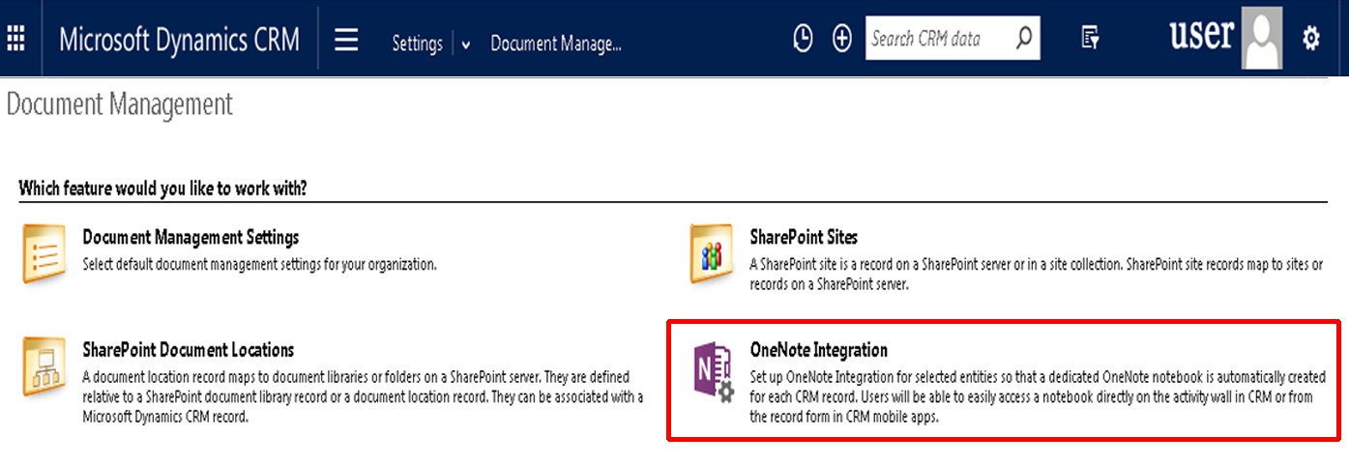This screenshot has width=1349, height=466.
Task: Open the OneNote Integration link
Action: 818,350
